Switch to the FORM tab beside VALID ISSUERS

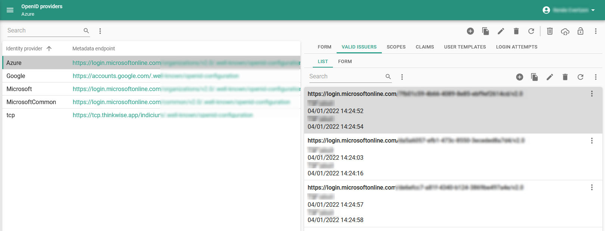[324, 47]
